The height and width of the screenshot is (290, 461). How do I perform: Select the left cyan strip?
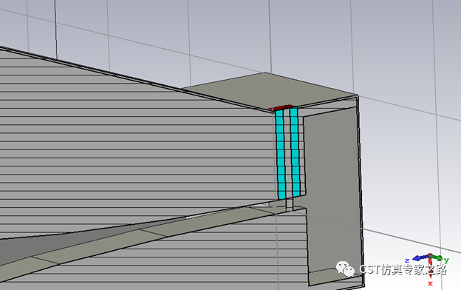(x=281, y=154)
